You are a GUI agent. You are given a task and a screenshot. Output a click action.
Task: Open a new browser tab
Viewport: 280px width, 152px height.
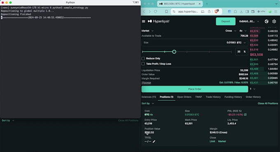[x=207, y=4]
